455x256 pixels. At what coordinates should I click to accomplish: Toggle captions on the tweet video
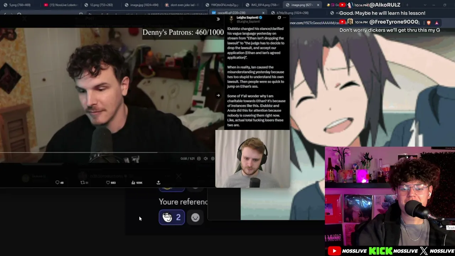(x=199, y=159)
